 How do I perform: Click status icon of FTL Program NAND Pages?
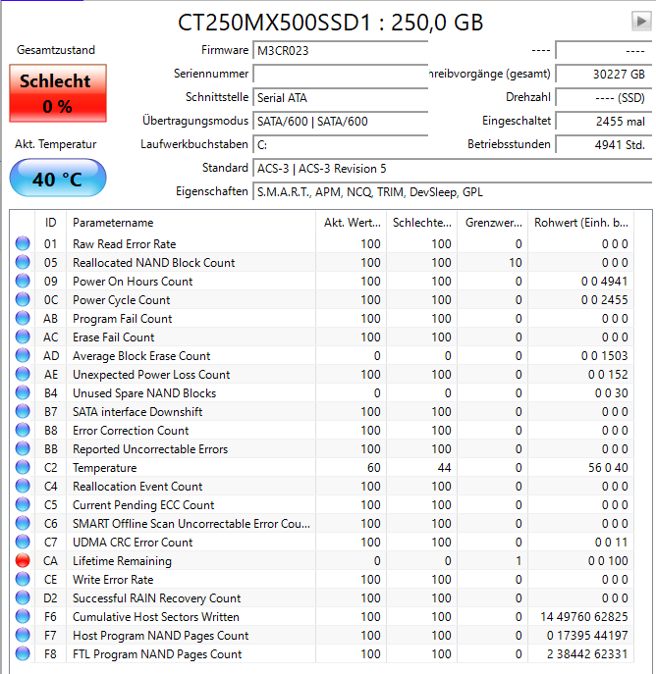tap(23, 653)
